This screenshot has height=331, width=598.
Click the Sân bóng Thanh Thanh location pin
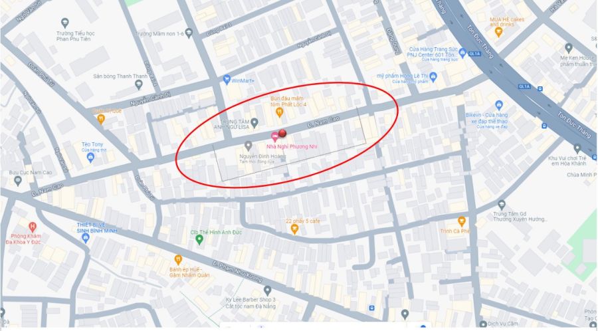[x=139, y=84]
